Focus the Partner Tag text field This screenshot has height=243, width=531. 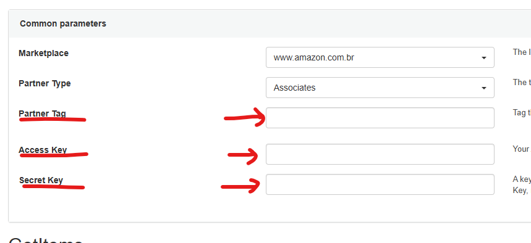(x=380, y=118)
